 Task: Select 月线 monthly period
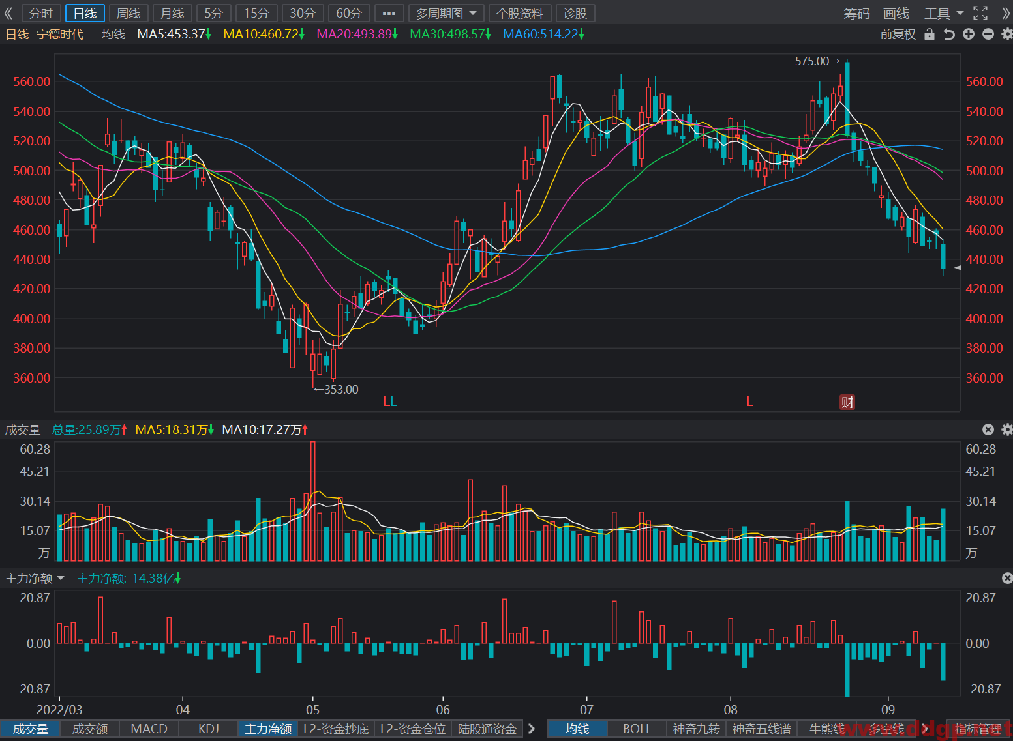(x=172, y=13)
